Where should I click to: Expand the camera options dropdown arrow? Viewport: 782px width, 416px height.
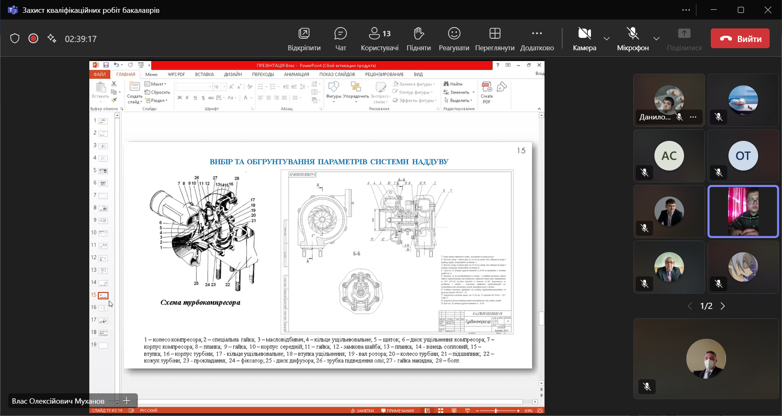(x=607, y=39)
